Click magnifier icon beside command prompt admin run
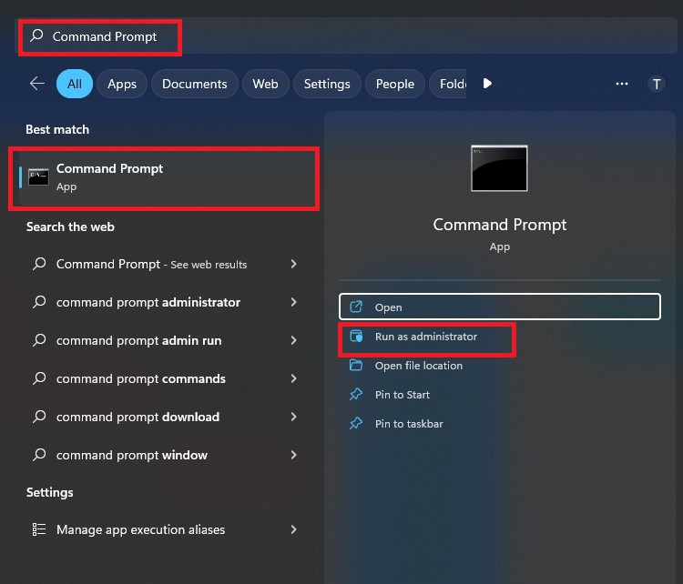Screen dimensions: 683x584 coord(39,340)
